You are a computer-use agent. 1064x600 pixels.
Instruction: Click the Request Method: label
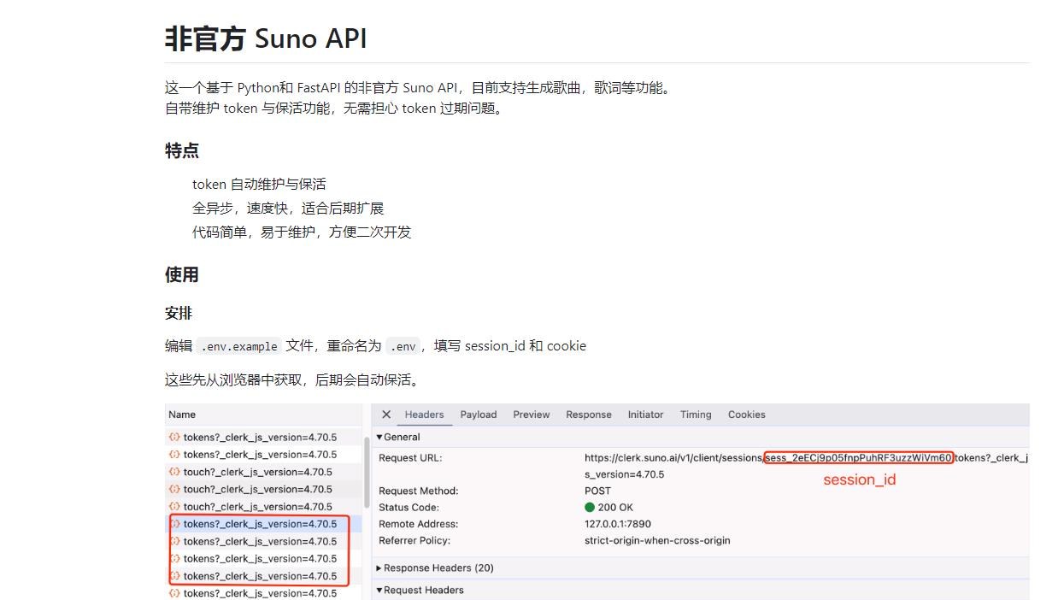point(419,491)
